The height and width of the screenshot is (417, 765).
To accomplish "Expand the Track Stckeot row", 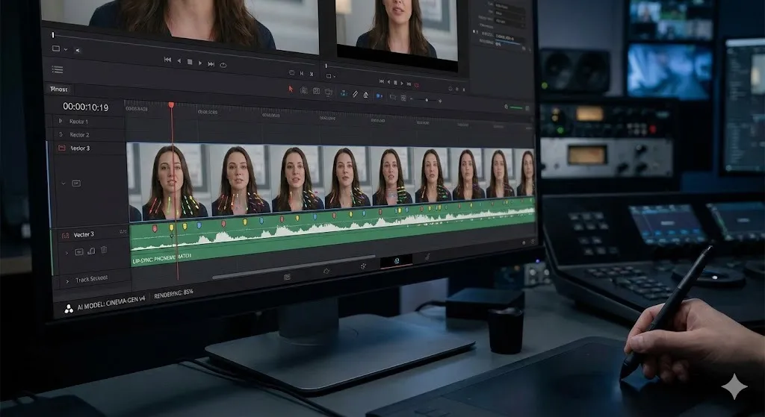I will point(67,281).
